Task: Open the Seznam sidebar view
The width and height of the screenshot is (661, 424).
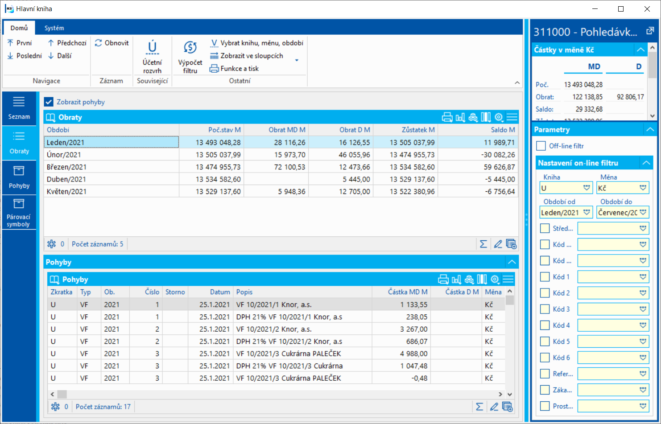Action: (19, 108)
